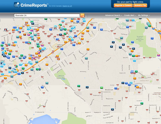
Task: Click red shield marker near Lake Knoll Pkwy
Action: [x=28, y=94]
